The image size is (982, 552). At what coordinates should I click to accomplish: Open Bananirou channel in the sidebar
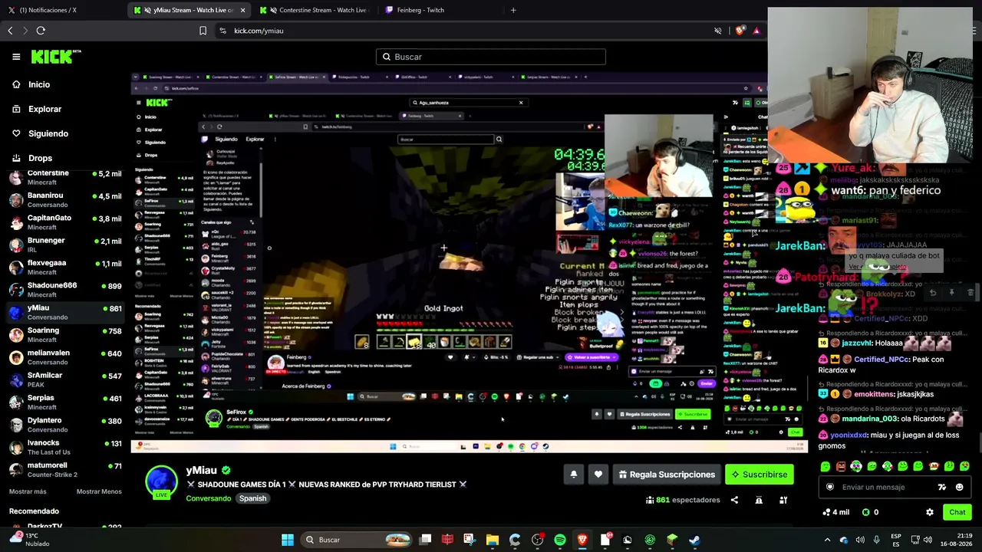(x=65, y=200)
